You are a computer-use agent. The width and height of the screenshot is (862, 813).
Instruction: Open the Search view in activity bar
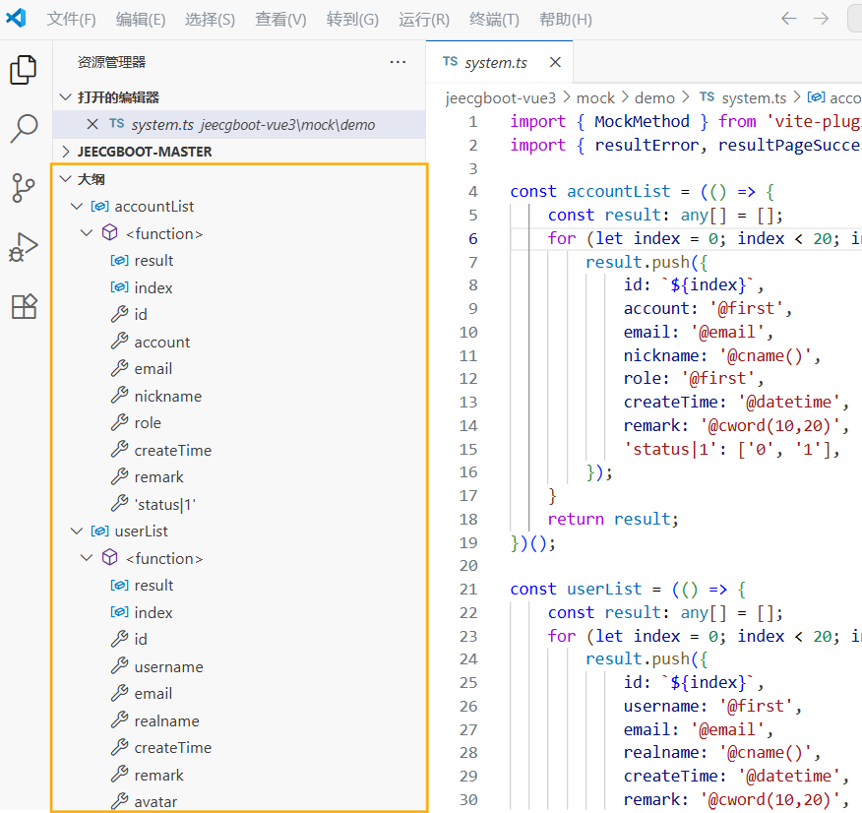(x=24, y=129)
